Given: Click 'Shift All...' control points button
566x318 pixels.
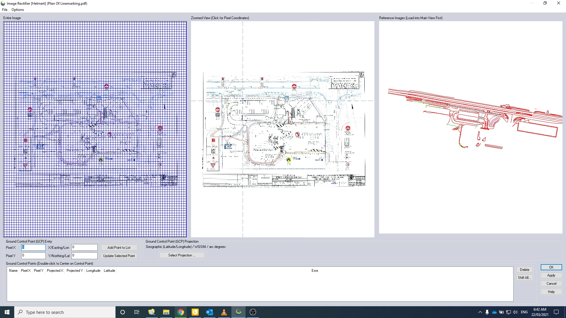Looking at the screenshot, I should 524,277.
